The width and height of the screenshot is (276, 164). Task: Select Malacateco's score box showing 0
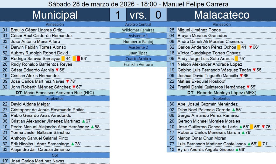158,15
